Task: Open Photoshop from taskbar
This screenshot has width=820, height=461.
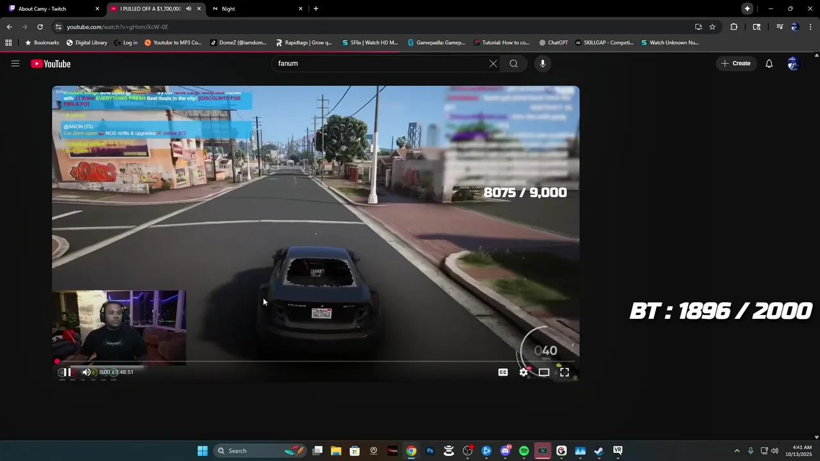Action: 430,451
